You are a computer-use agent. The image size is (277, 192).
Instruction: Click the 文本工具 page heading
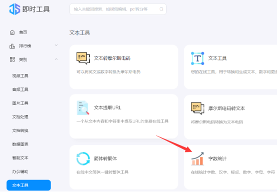click(80, 33)
